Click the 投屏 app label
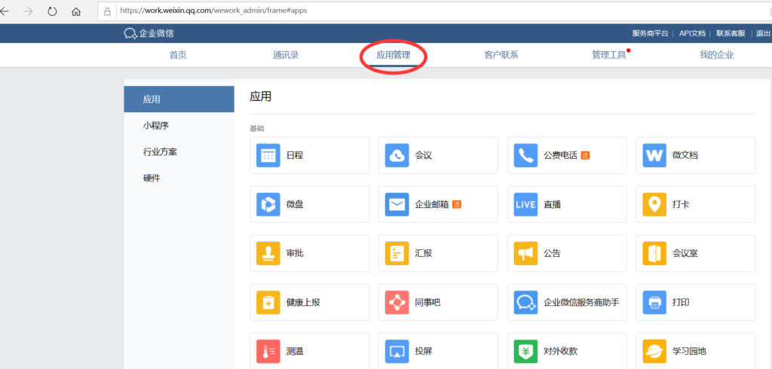Viewport: 772px width, 369px height. pos(424,351)
